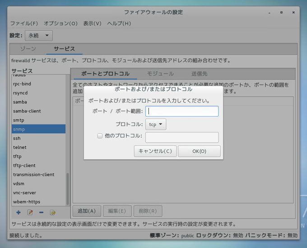Switch to the サービス tab
Viewport: 307px width, 248px height.
(65, 49)
